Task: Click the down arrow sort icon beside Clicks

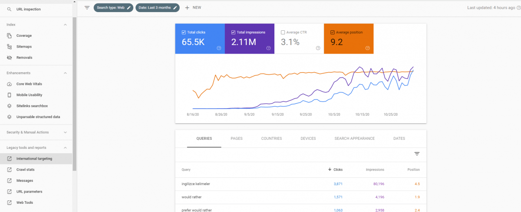Action: click(330, 170)
